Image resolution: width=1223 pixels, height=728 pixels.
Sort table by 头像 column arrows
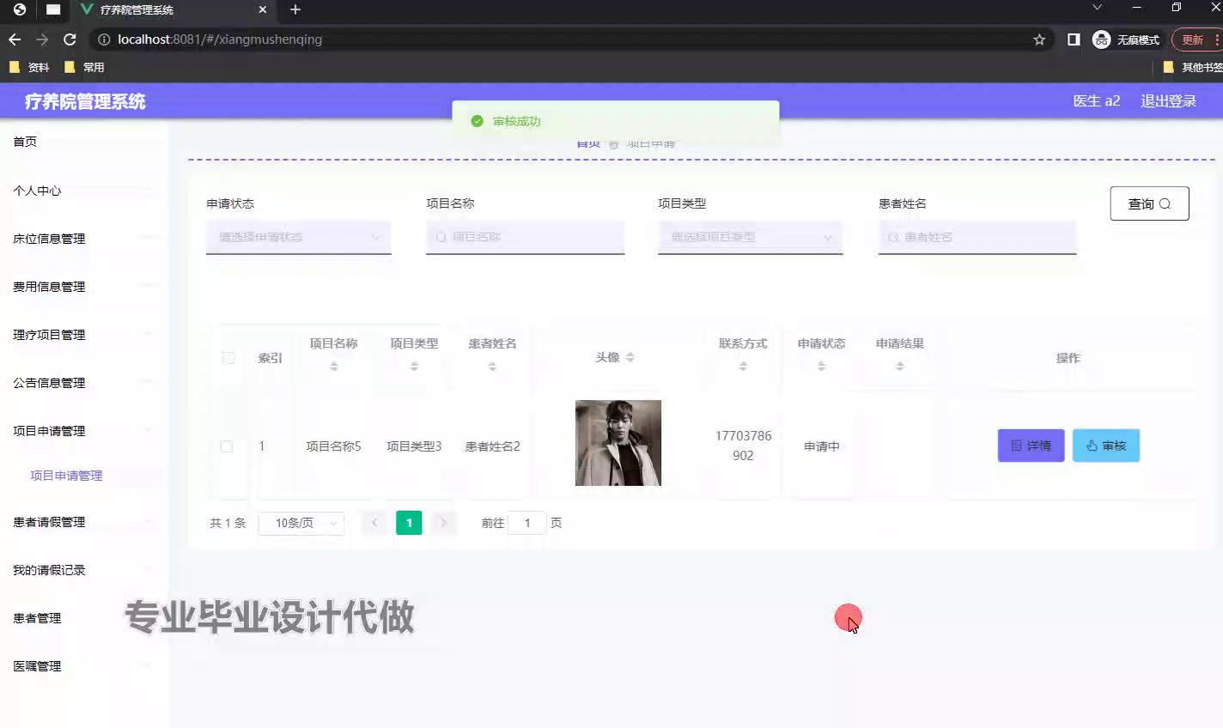tap(630, 357)
